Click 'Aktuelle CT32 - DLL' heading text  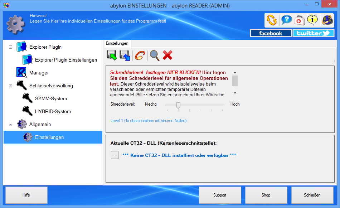point(164,143)
